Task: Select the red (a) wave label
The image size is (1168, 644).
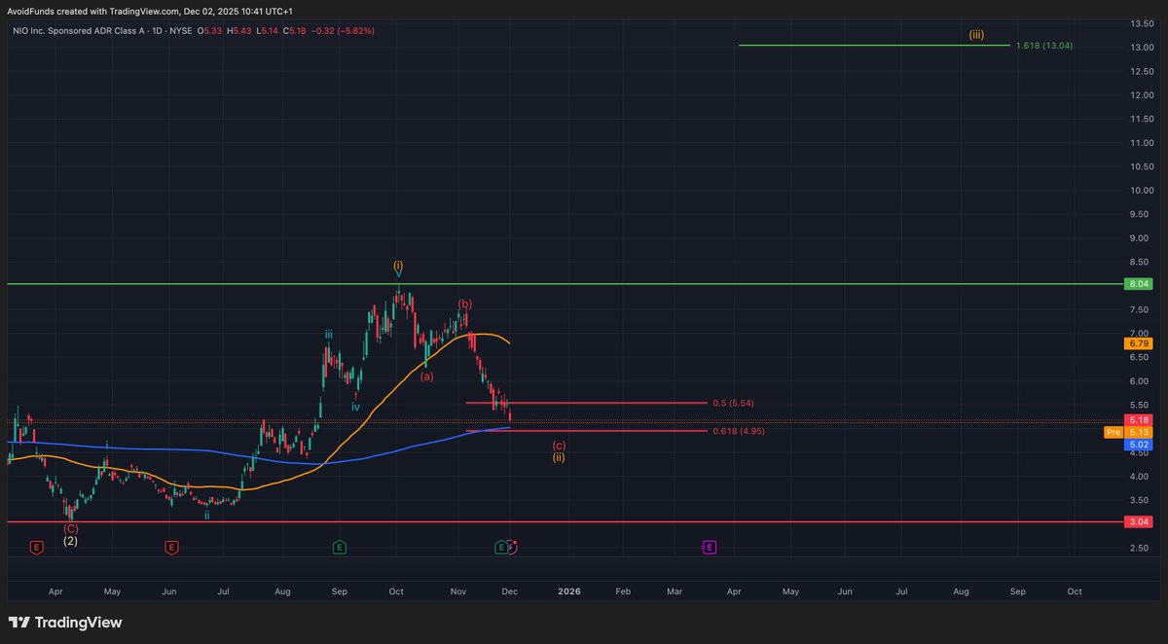Action: (426, 376)
